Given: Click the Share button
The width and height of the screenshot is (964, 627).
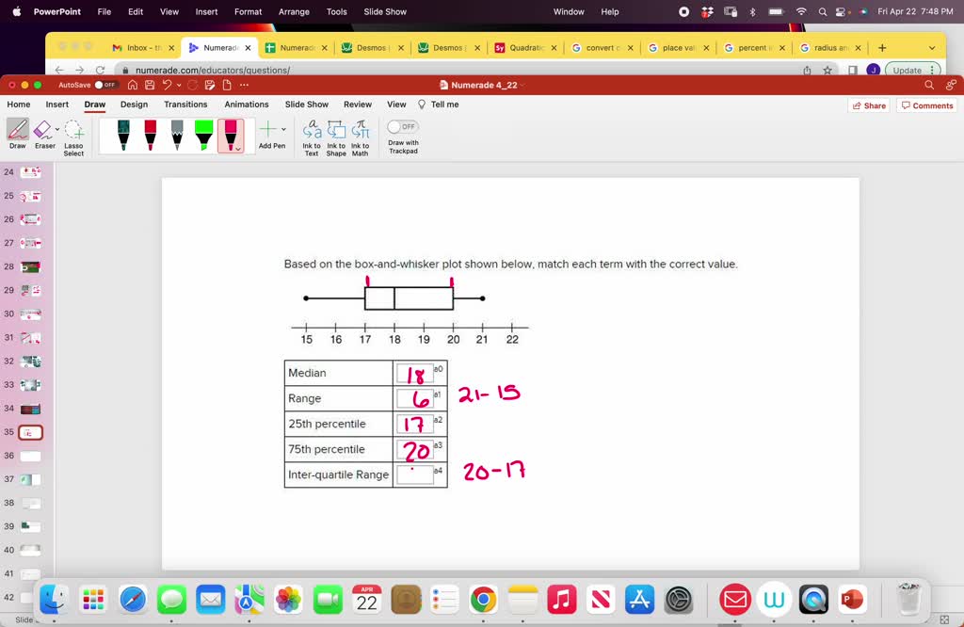Looking at the screenshot, I should tap(868, 104).
